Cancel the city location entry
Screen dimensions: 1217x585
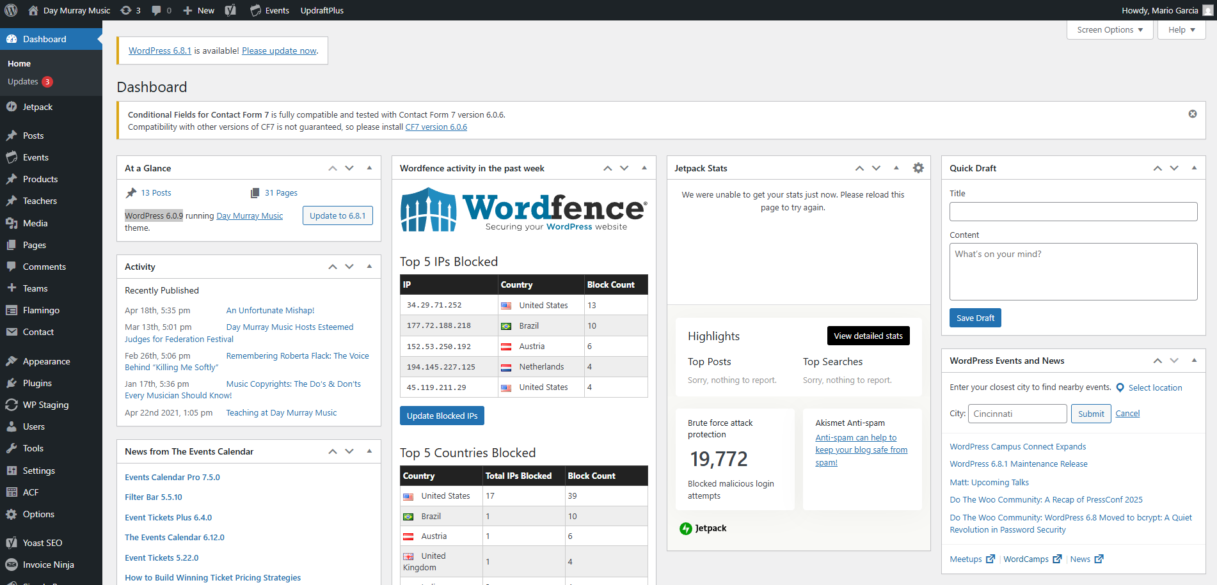(1127, 414)
